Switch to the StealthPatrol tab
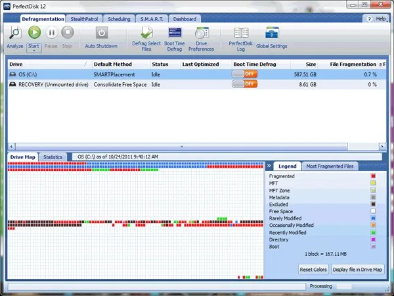 tap(84, 19)
